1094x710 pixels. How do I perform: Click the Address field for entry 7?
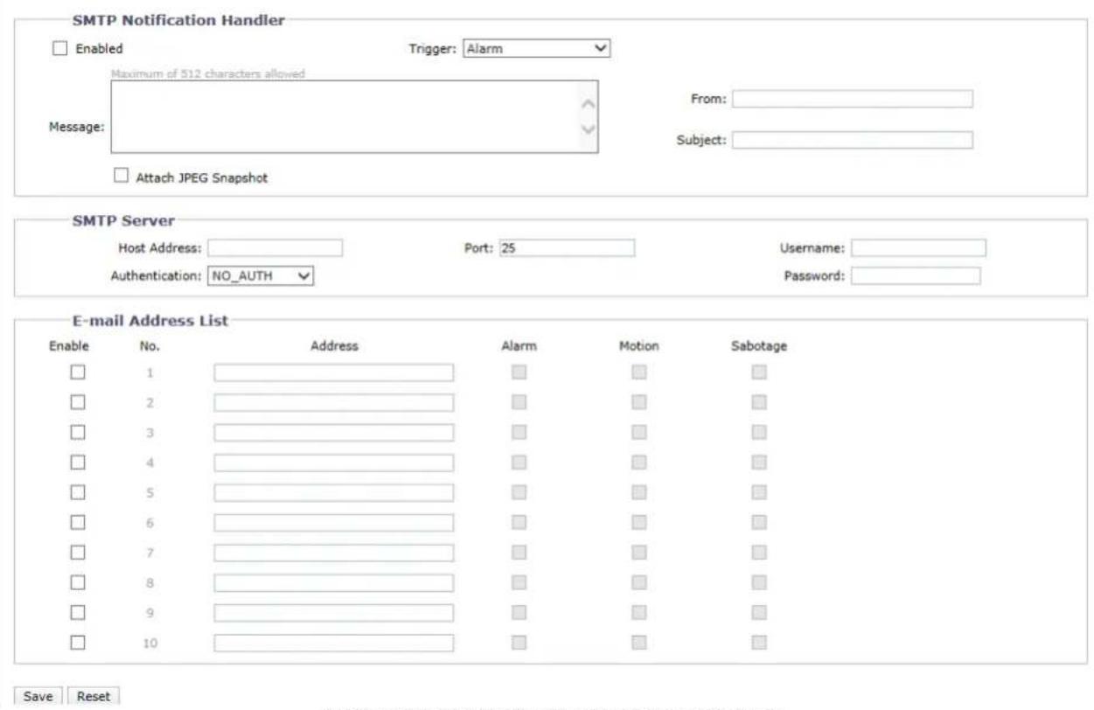pos(334,553)
